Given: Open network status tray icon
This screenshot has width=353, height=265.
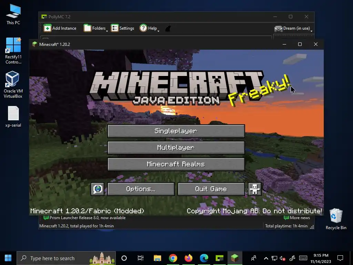Looking at the screenshot, I should (x=274, y=258).
